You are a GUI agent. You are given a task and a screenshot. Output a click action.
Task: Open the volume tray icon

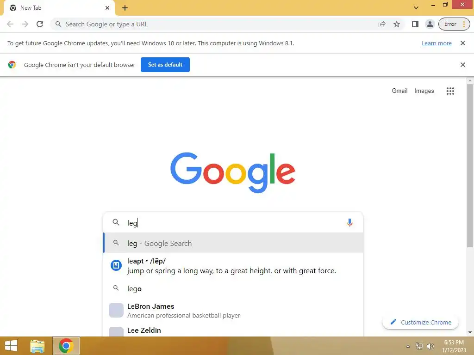click(430, 346)
